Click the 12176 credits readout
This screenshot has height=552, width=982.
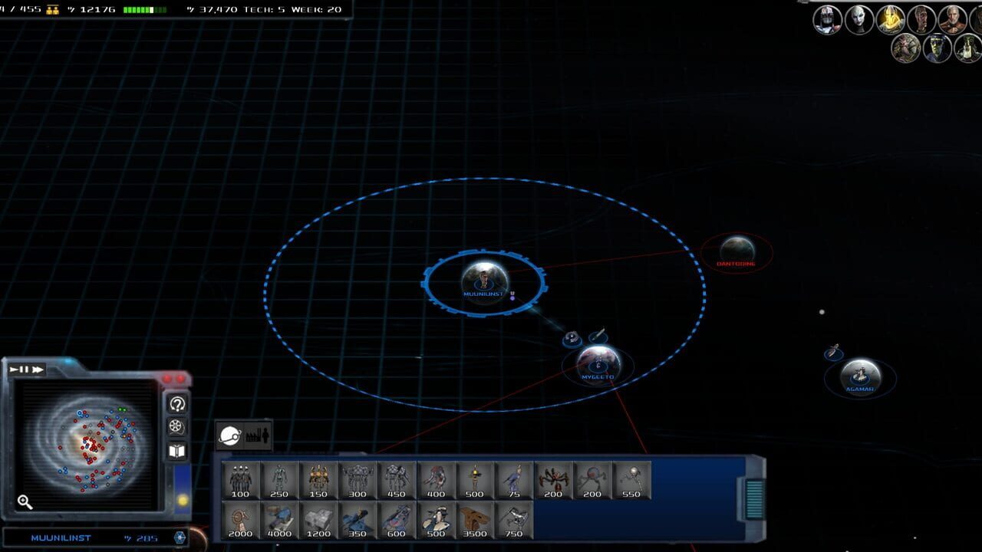click(99, 10)
